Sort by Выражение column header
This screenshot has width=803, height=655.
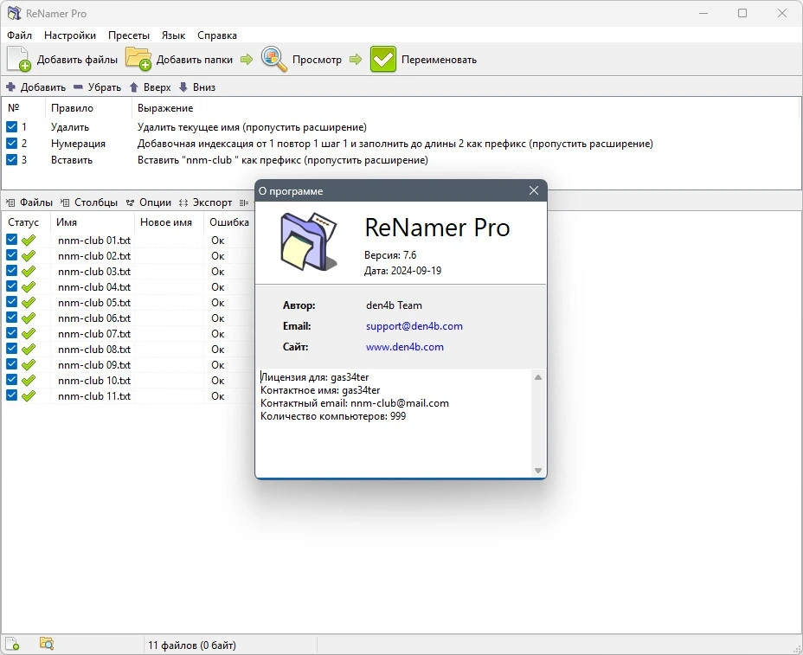[x=165, y=108]
